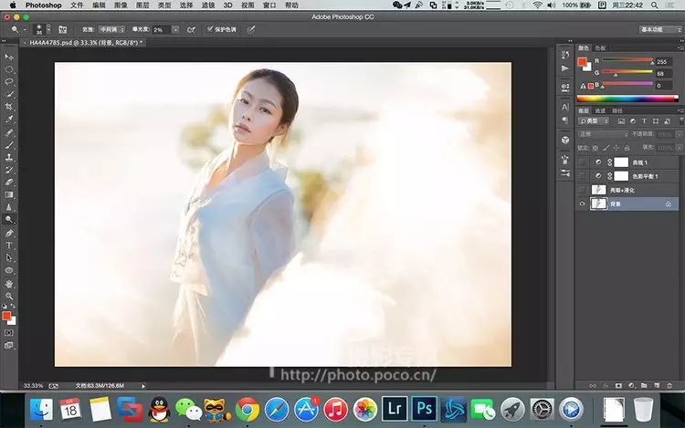Select the Path Selection tool

[x=9, y=258]
